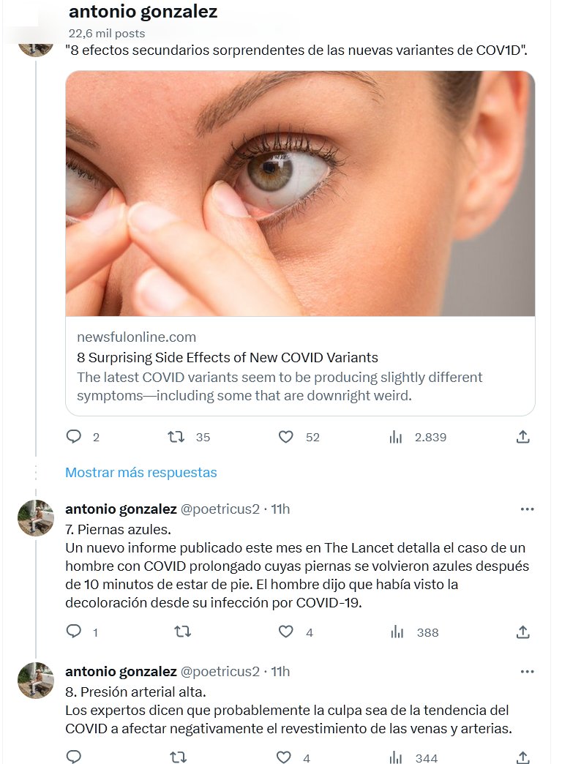Like the 'Piernas azules' post
This screenshot has height=764, width=562.
(286, 632)
